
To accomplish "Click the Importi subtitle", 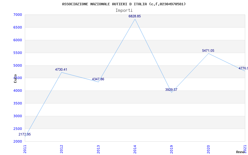I will [x=124, y=11].
